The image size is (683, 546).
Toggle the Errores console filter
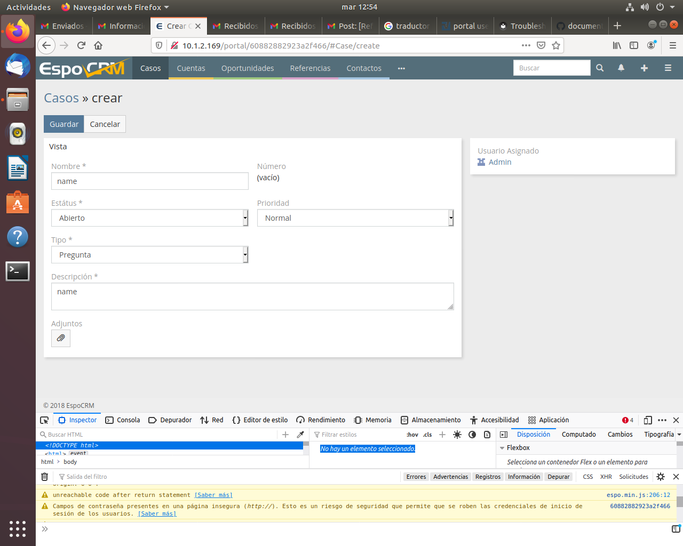tap(416, 477)
